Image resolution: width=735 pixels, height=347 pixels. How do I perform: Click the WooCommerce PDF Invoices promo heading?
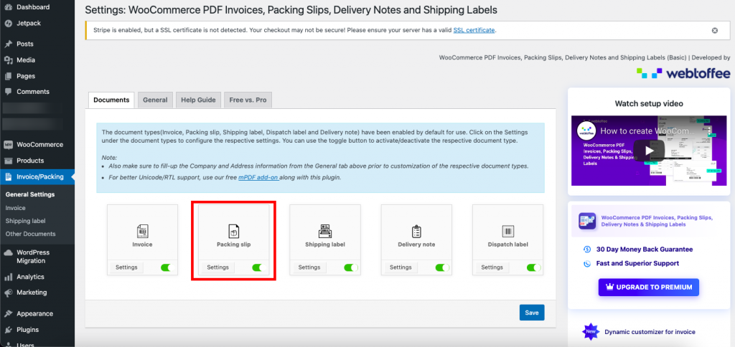point(657,221)
